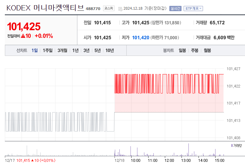Screen dimensions: 245x167
Task: Click the 저가 value 101,420
Action: pyautogui.click(x=141, y=37)
